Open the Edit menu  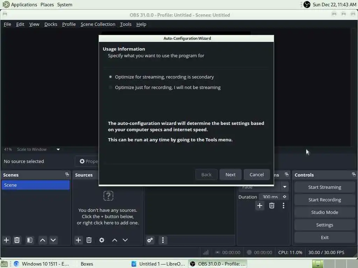tap(20, 24)
